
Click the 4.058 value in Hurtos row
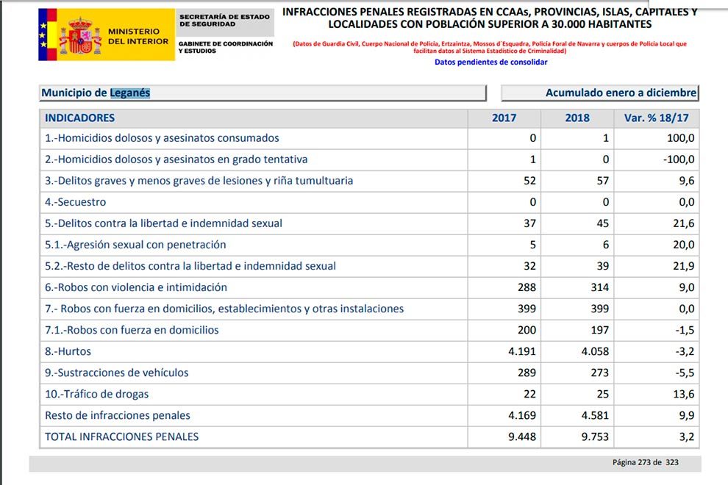point(595,351)
